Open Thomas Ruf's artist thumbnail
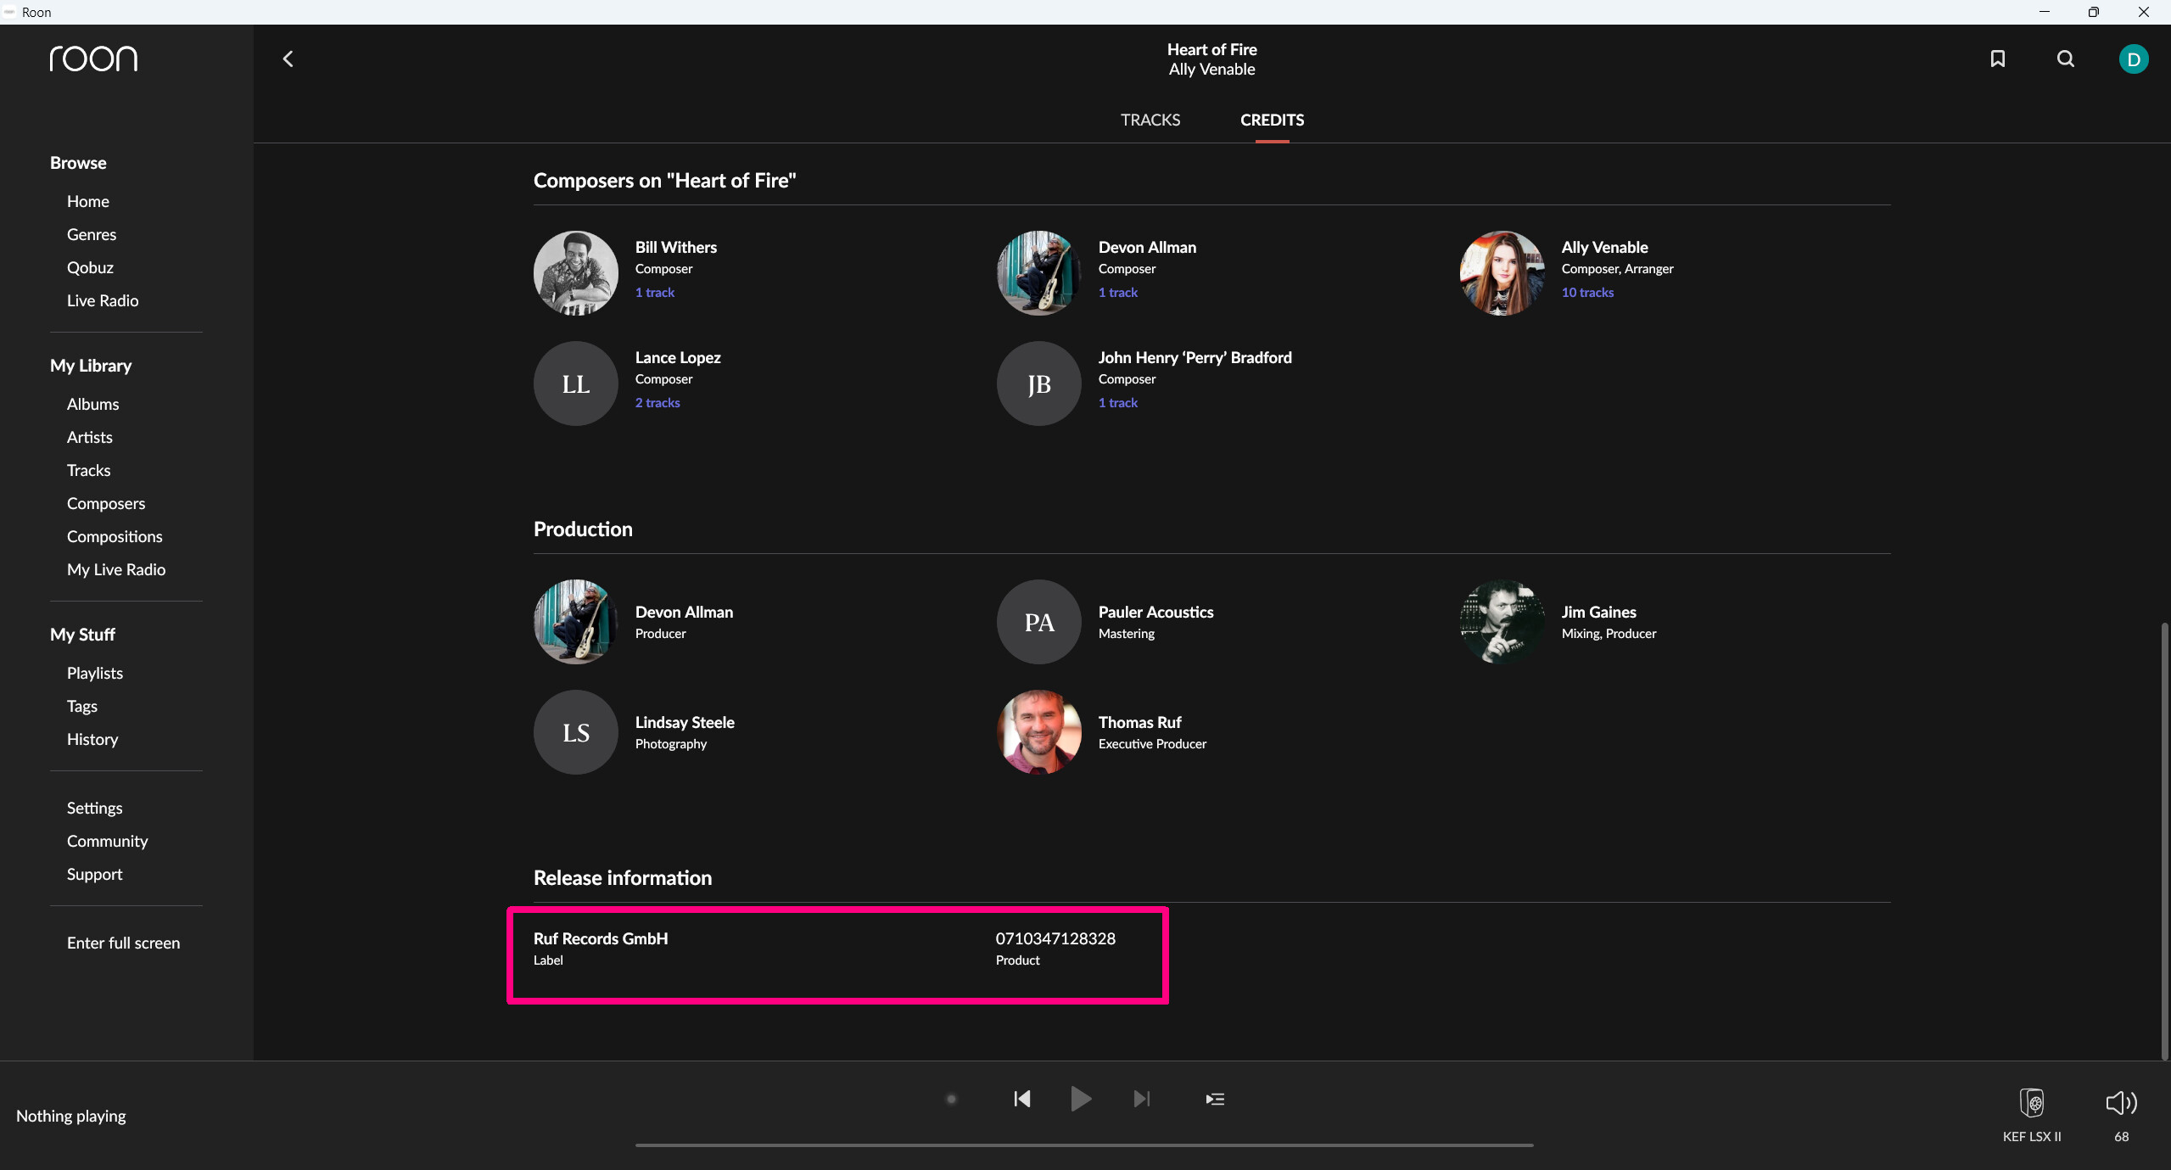This screenshot has height=1170, width=2171. click(x=1038, y=731)
